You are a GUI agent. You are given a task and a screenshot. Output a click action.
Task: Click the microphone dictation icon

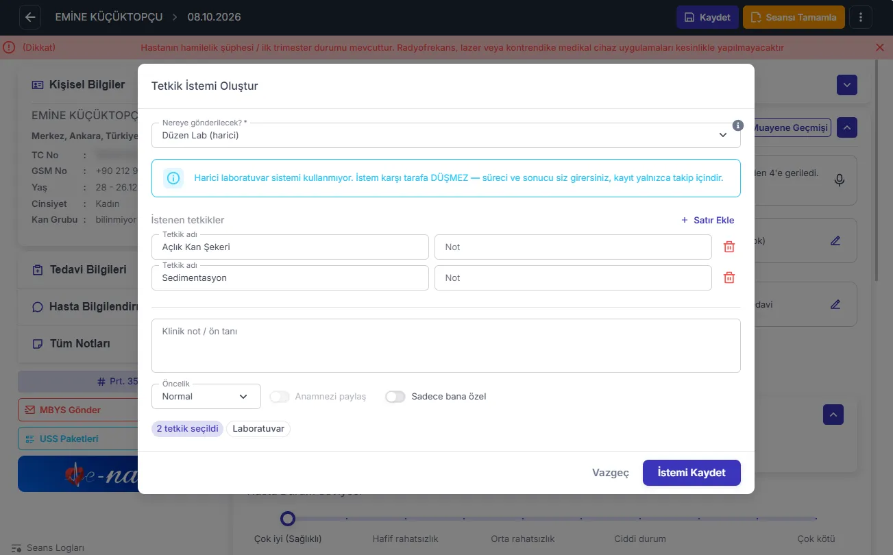point(840,180)
